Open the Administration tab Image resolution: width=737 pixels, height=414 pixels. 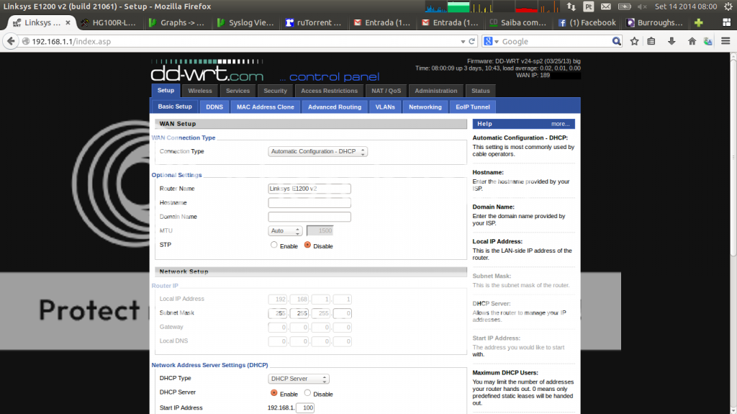click(435, 91)
